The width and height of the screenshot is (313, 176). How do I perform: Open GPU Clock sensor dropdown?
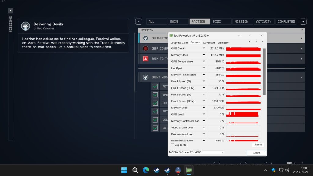click(x=204, y=48)
